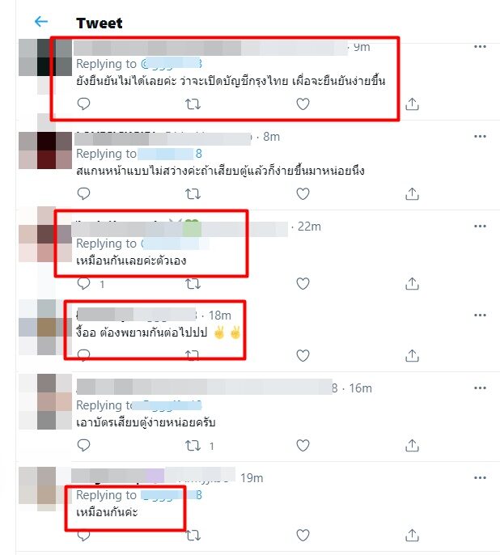Open replies on the 22m tweet
This screenshot has width=500, height=555.
[84, 284]
